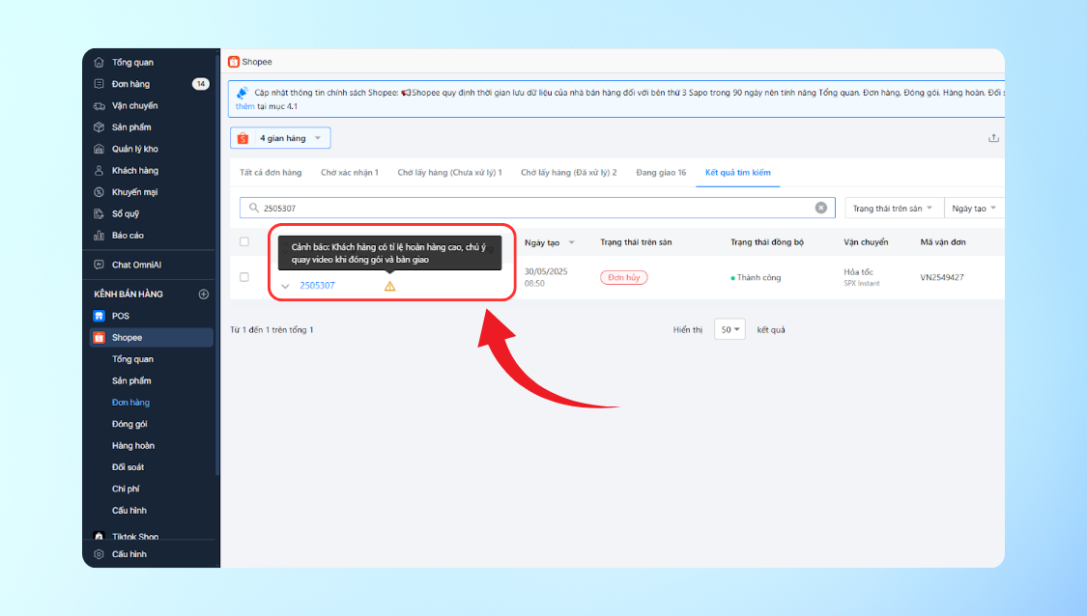Click the 30/05/2025 creation date cell
Image resolution: width=1087 pixels, height=616 pixels.
[x=546, y=277]
